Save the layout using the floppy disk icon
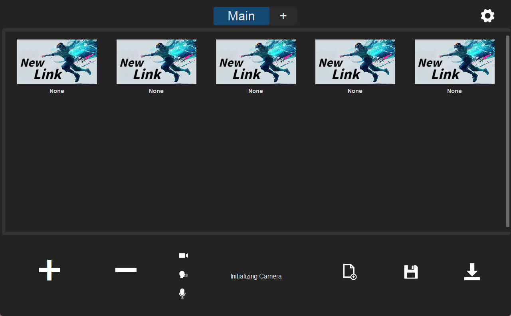511x316 pixels. point(411,272)
